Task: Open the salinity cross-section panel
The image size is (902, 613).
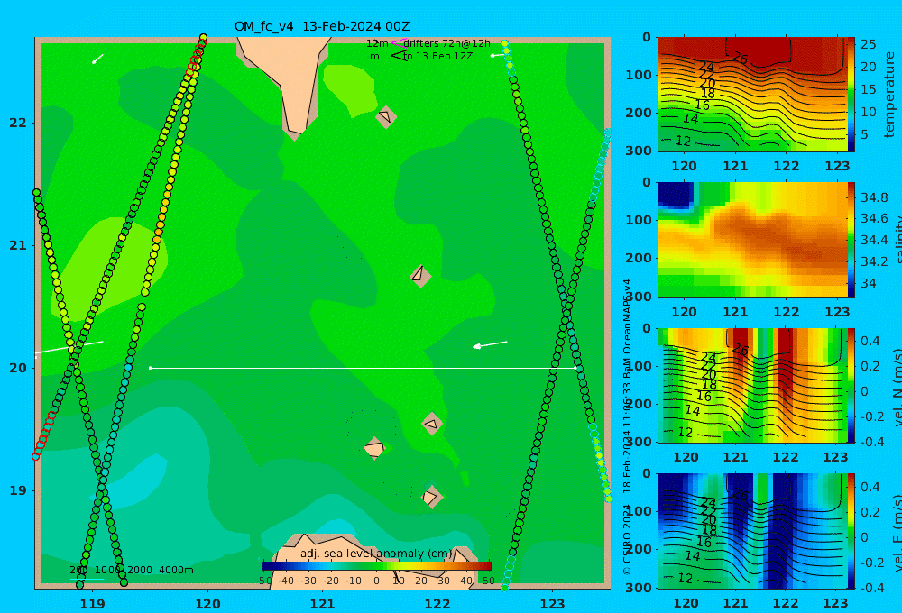Action: [x=752, y=240]
